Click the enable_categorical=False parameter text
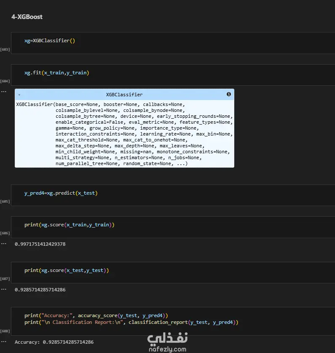 coord(90,122)
